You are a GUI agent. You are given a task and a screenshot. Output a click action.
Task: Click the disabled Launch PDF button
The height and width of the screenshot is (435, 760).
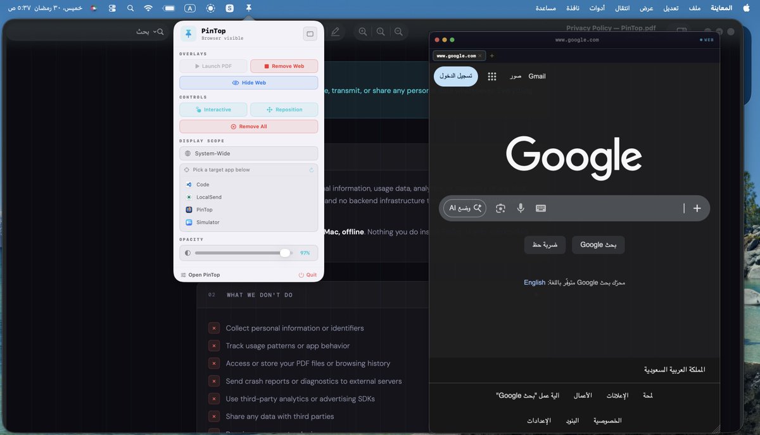pos(213,66)
